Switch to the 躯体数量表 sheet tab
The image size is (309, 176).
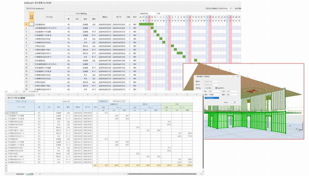[20, 174]
